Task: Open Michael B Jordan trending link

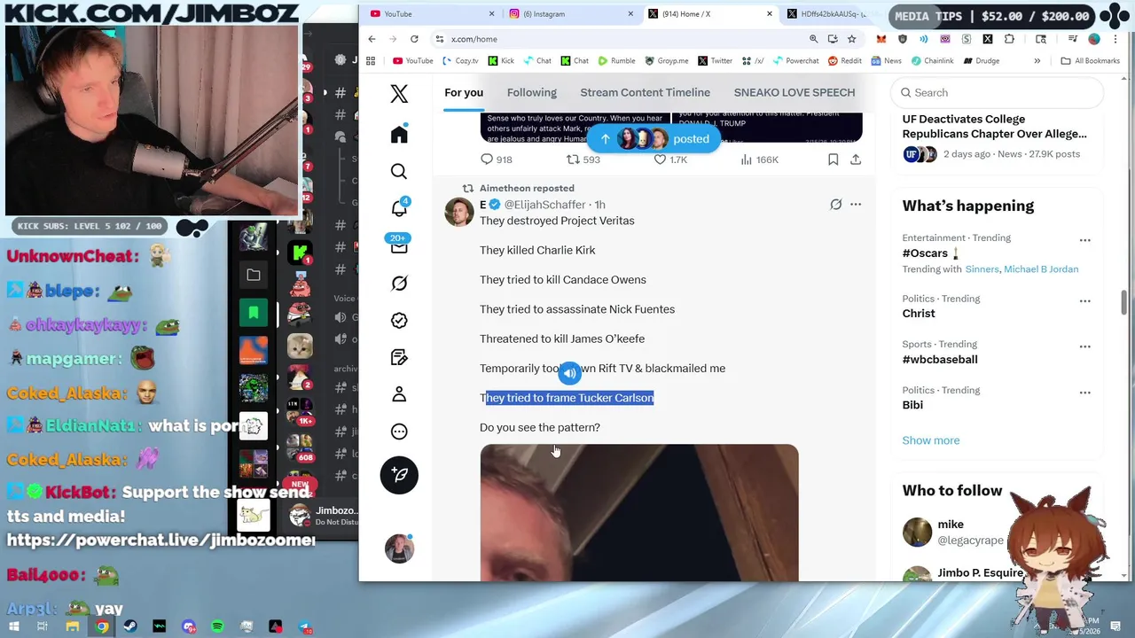Action: click(1041, 269)
